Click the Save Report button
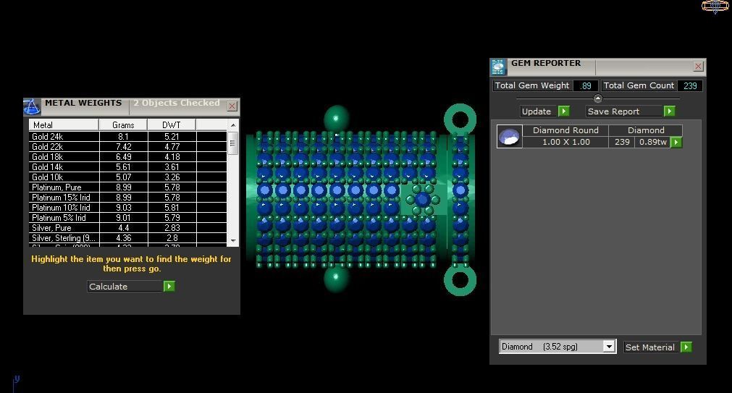Screen dimensions: 732x393 click(x=625, y=111)
